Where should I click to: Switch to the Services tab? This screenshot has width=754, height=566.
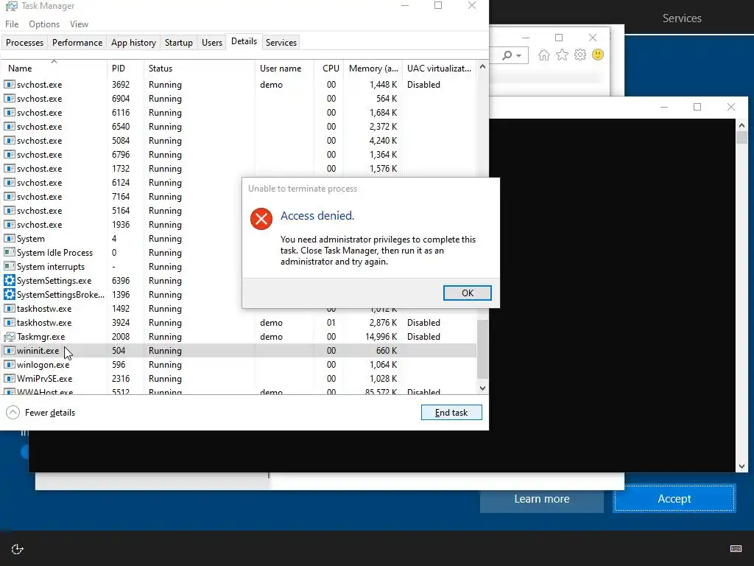(281, 42)
